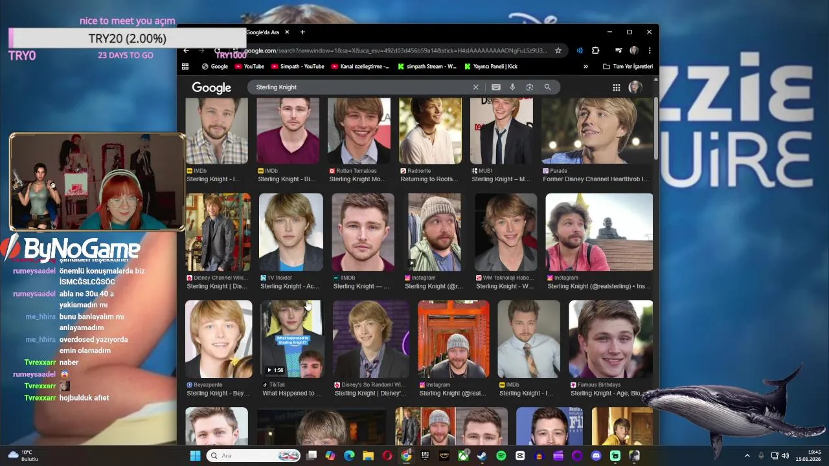Open the media control icon in Chrome toolbar
Viewport: 829px width, 466px height.
coord(618,50)
